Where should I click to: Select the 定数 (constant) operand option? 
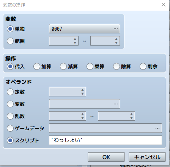pyautogui.click(x=10, y=92)
